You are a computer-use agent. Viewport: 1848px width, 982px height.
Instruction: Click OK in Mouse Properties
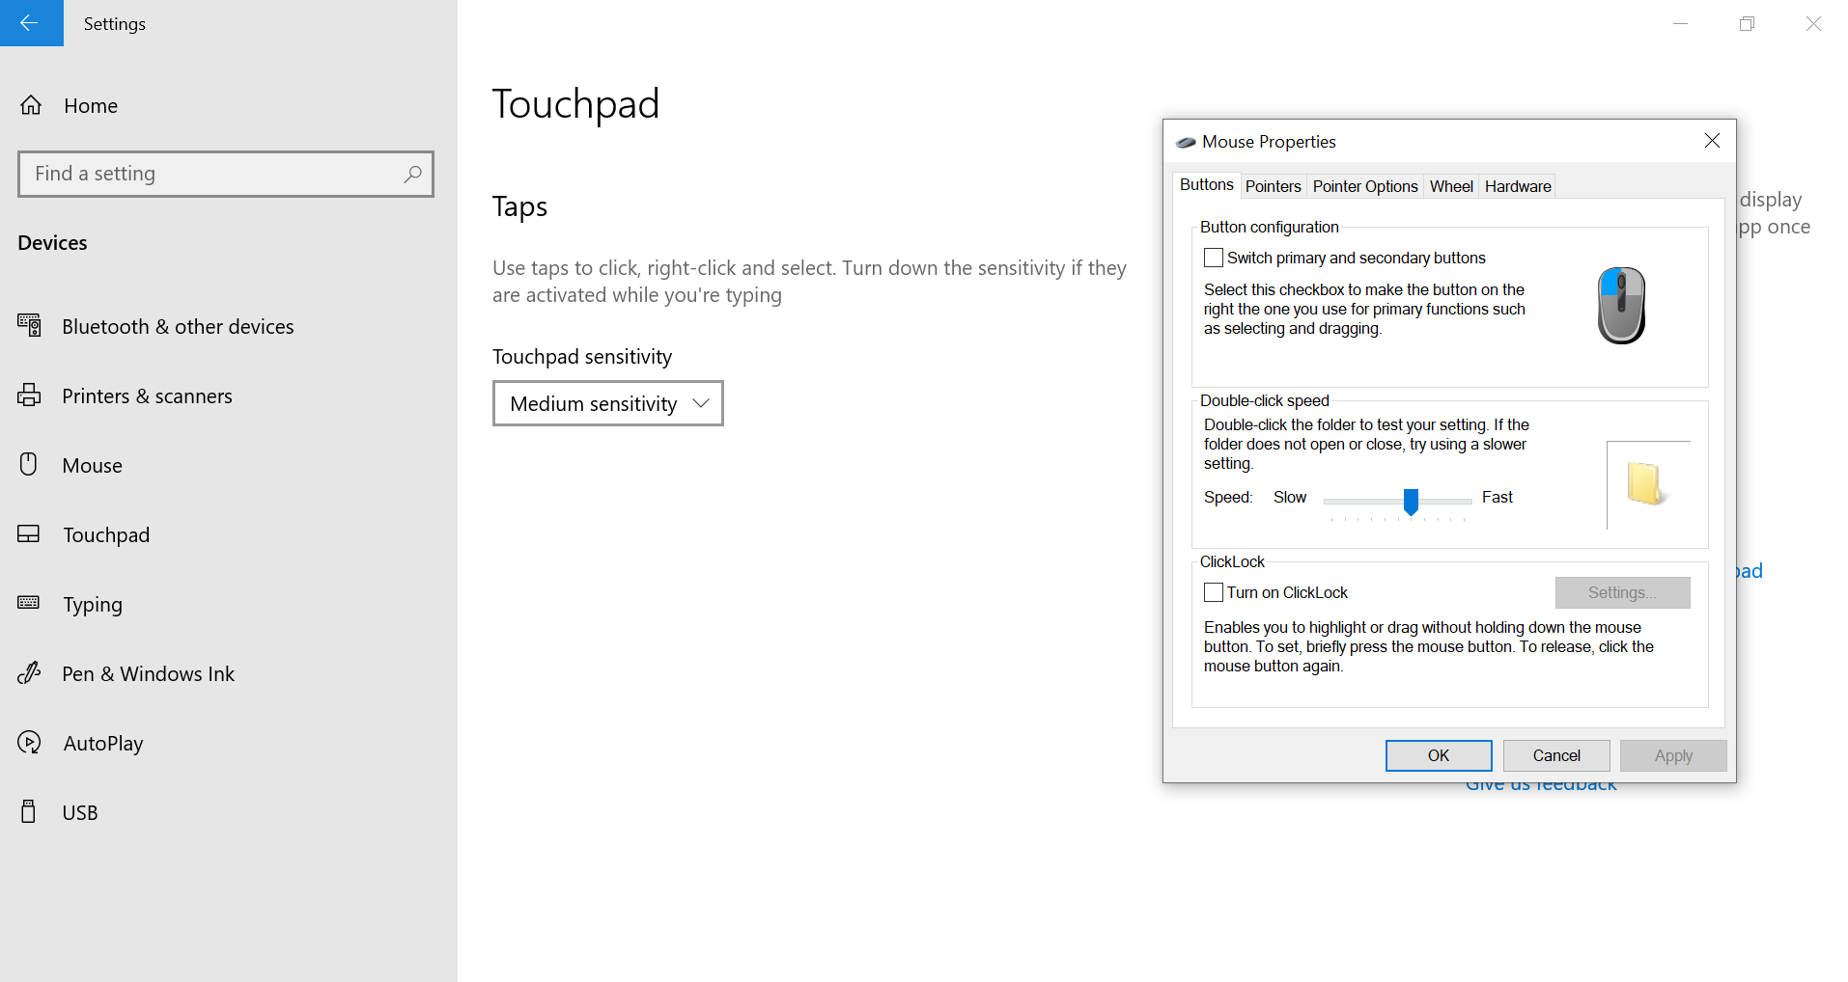click(x=1439, y=755)
